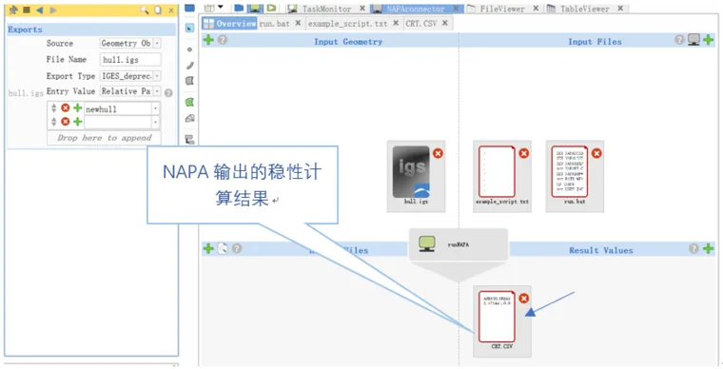The width and height of the screenshot is (723, 369).
Task: Close the TableViewer tab
Action: 620,9
